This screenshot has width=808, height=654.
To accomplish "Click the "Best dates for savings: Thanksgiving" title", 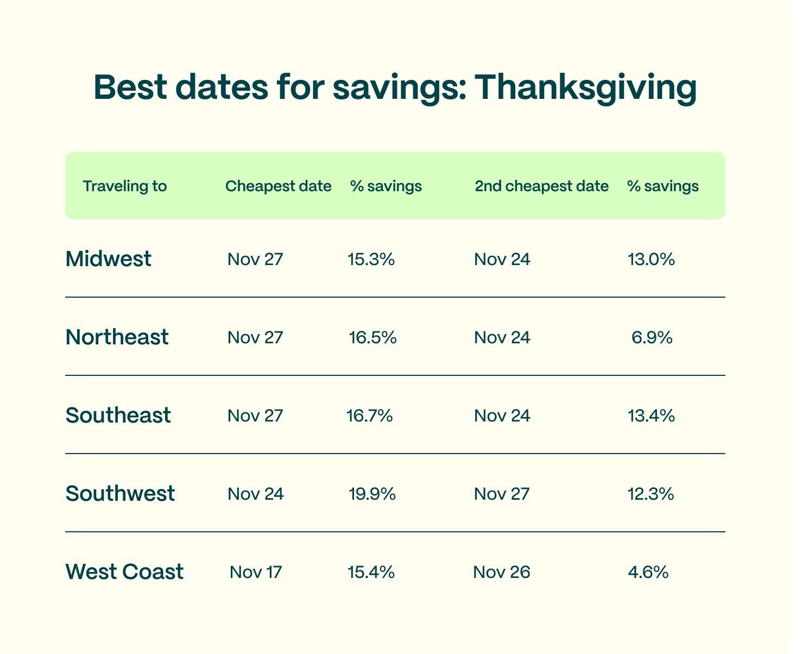I will click(x=395, y=87).
